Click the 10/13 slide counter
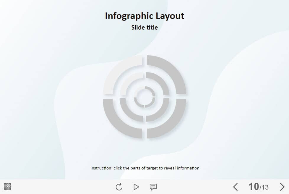289x194 pixels. coord(259,187)
